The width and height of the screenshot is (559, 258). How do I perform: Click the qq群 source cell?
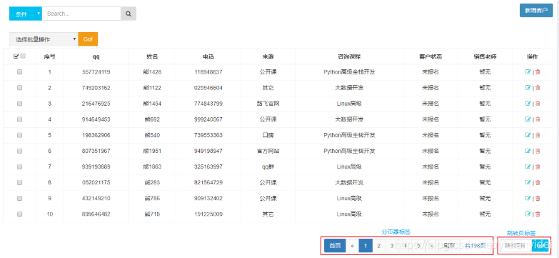pos(268,167)
